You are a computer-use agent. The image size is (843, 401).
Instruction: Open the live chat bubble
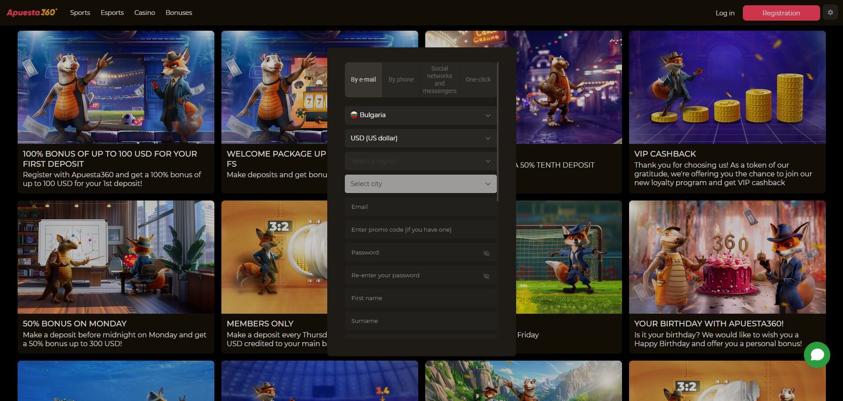point(817,355)
